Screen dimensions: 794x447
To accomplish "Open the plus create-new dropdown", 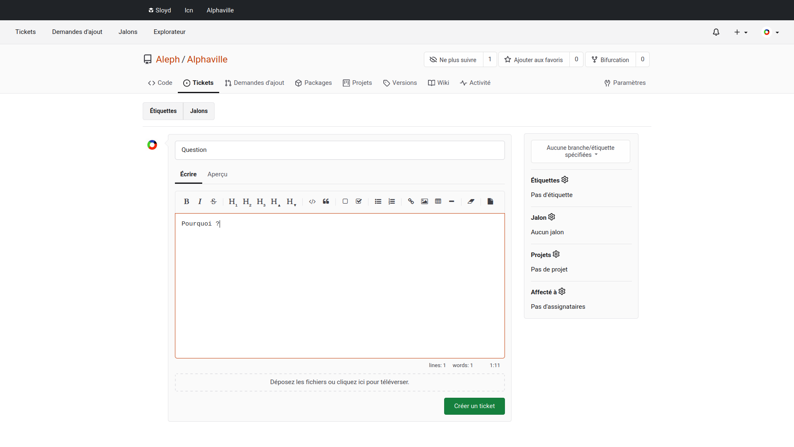I will click(x=740, y=32).
